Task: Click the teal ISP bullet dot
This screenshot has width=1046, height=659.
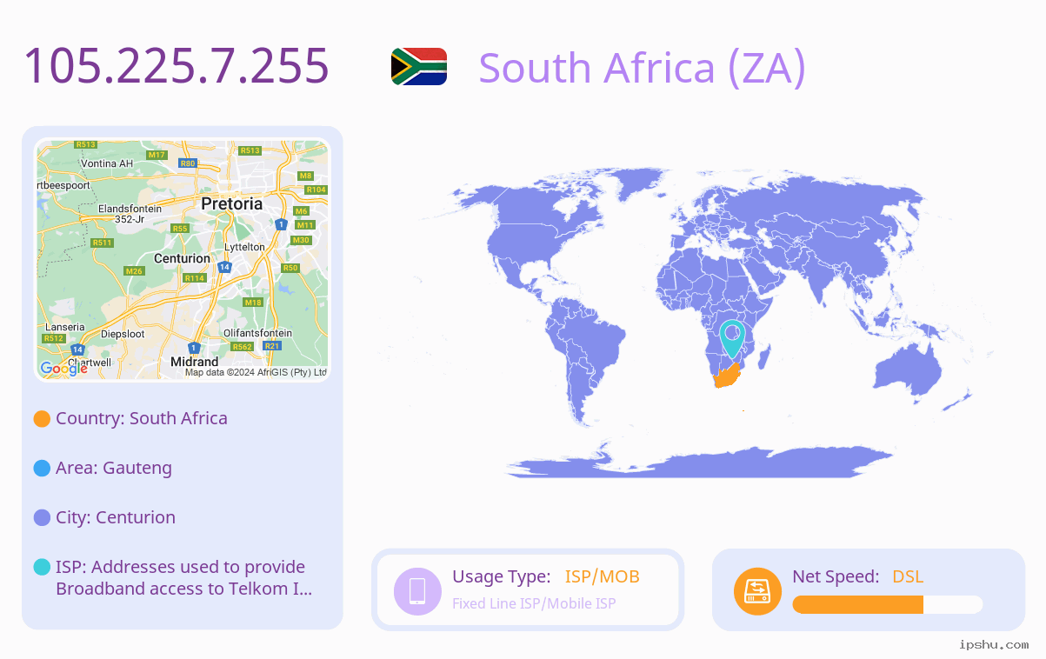Action: point(42,568)
